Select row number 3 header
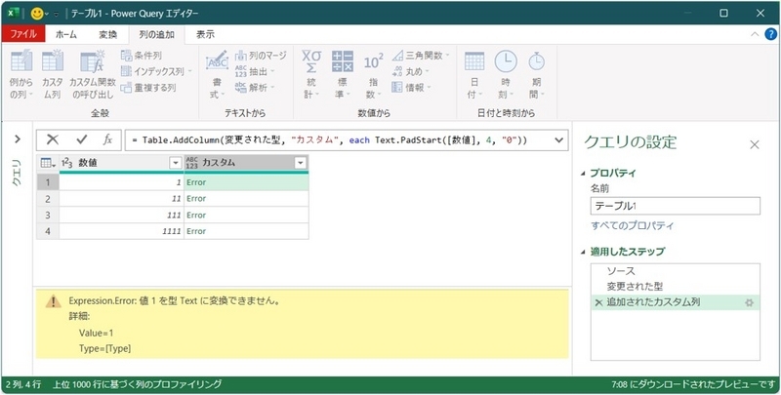 click(x=48, y=215)
